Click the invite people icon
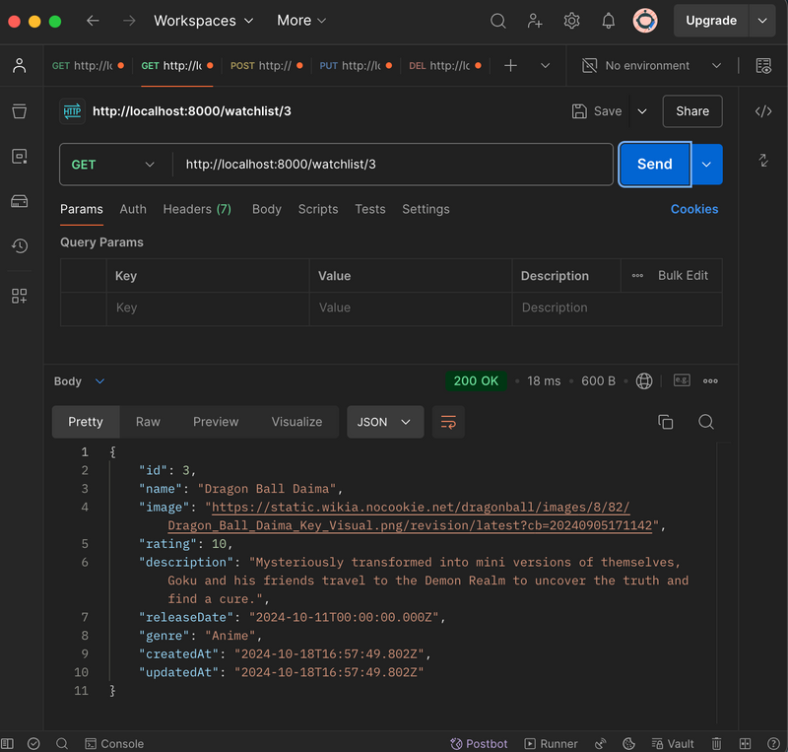 (x=535, y=21)
